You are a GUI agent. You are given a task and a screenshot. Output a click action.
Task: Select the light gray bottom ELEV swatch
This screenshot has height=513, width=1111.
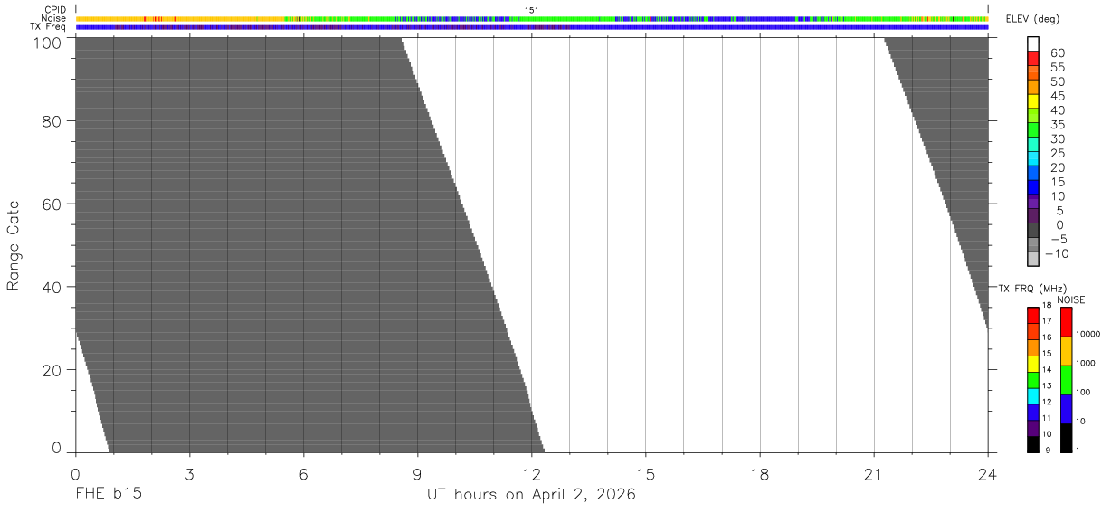(x=1033, y=259)
